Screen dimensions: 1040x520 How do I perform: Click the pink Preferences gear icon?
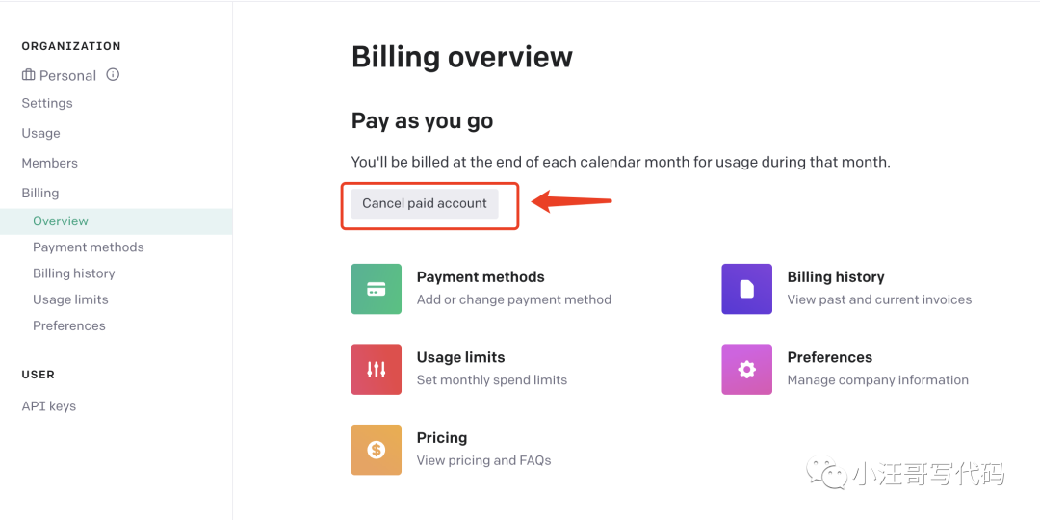[x=746, y=369]
